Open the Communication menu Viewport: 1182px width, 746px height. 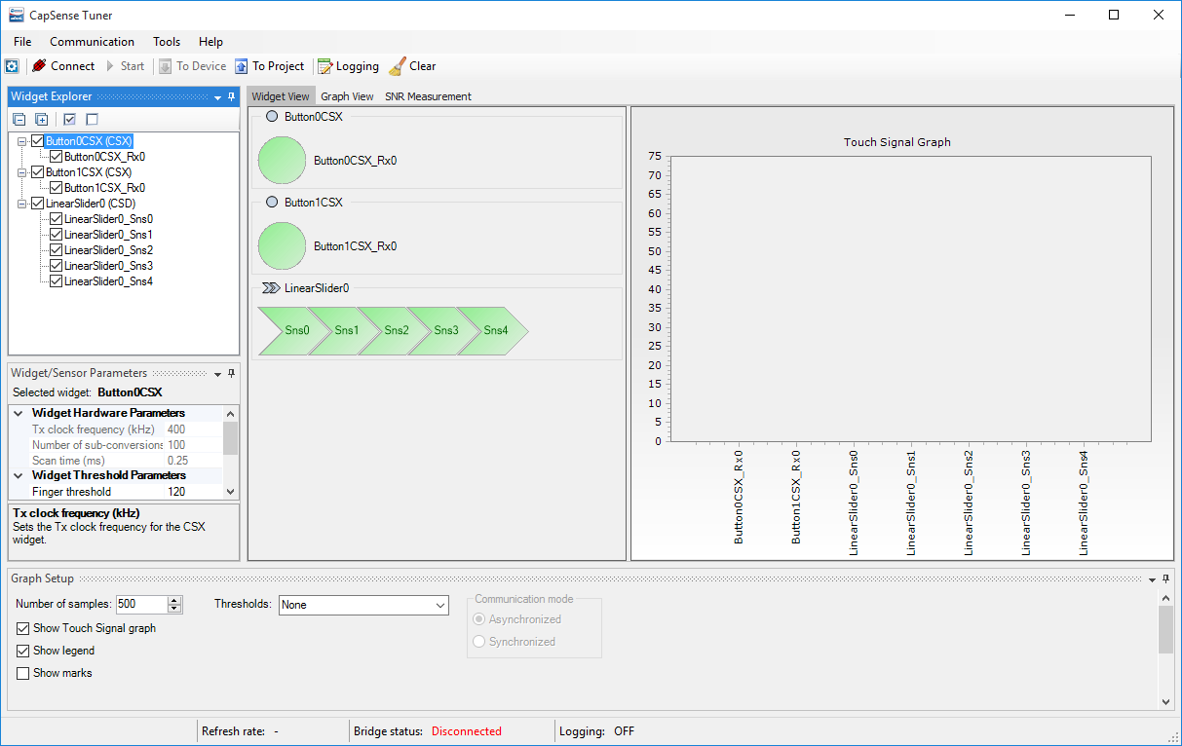[x=92, y=42]
